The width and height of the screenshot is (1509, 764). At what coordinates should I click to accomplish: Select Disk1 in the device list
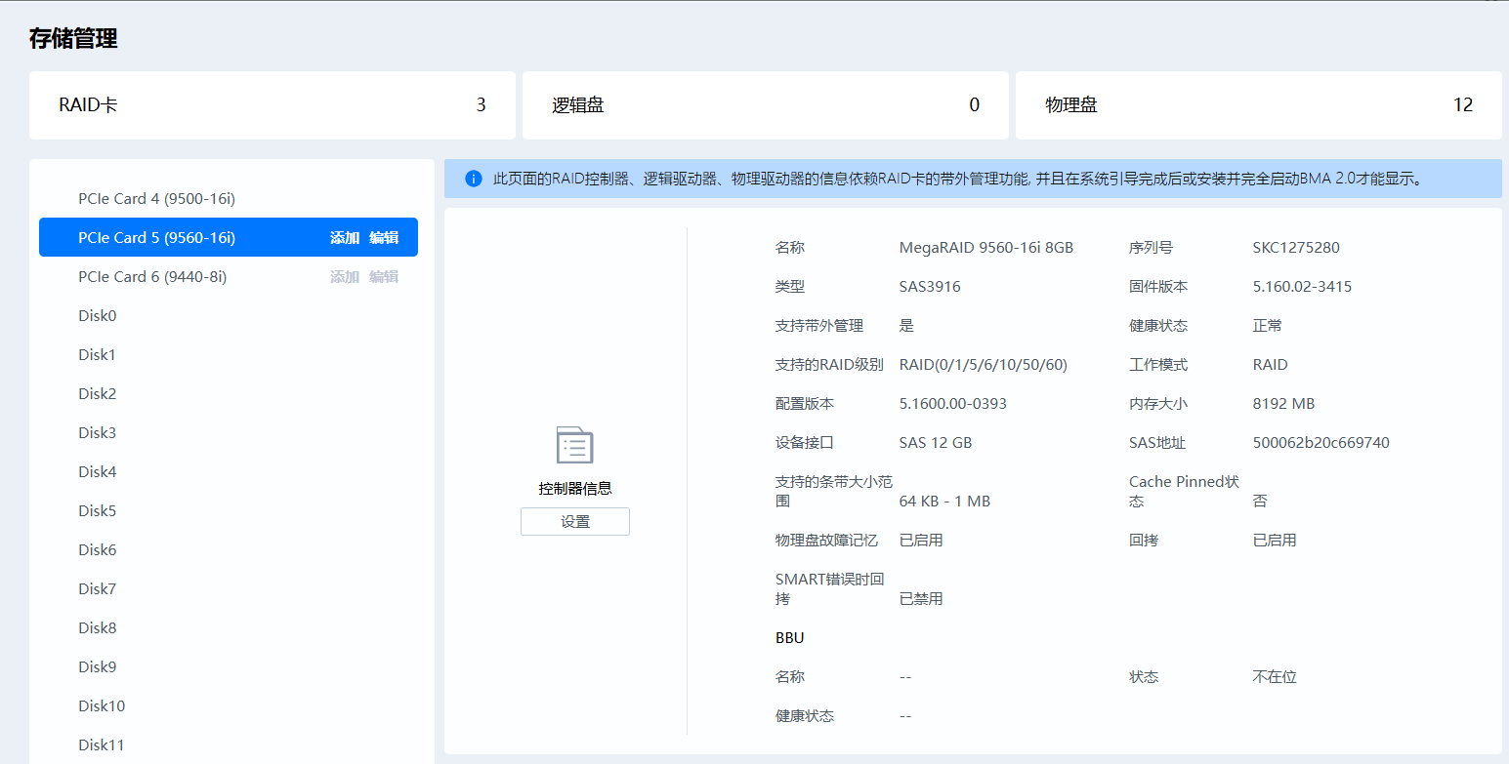98,355
